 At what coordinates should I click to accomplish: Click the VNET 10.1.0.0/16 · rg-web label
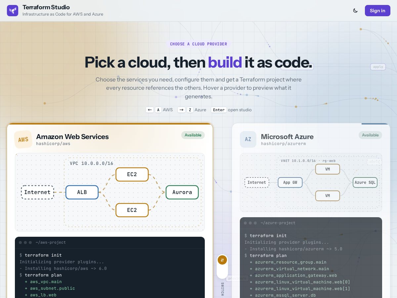pyautogui.click(x=308, y=161)
